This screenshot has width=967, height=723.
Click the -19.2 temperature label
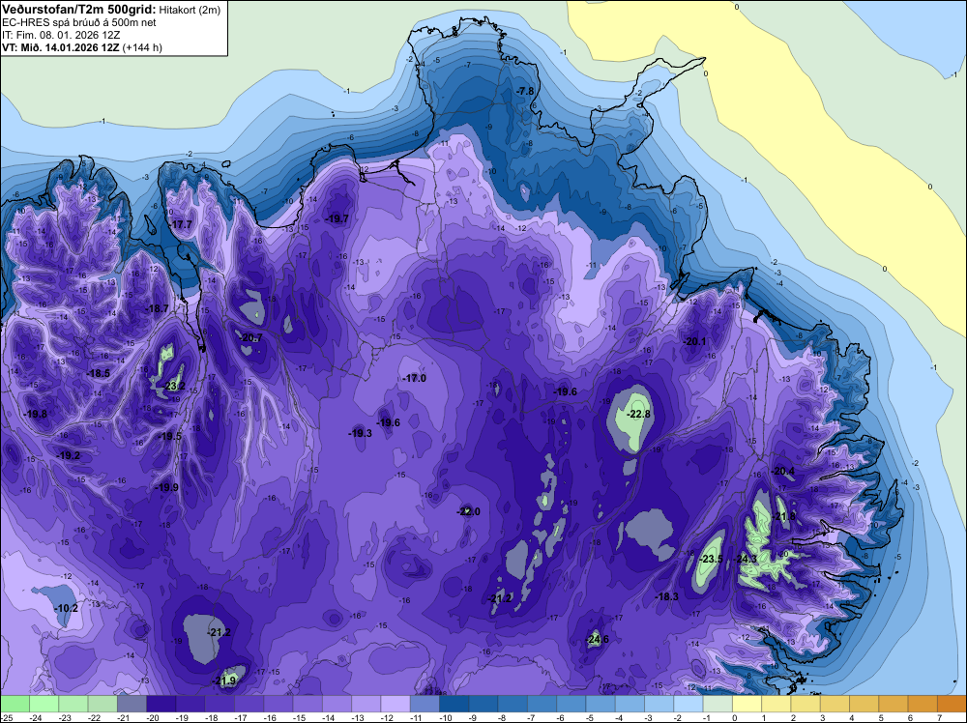pos(68,455)
